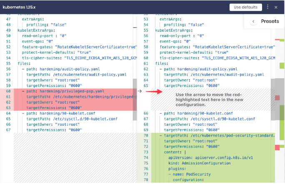
Task: Click right line number 70
Action: point(146,136)
